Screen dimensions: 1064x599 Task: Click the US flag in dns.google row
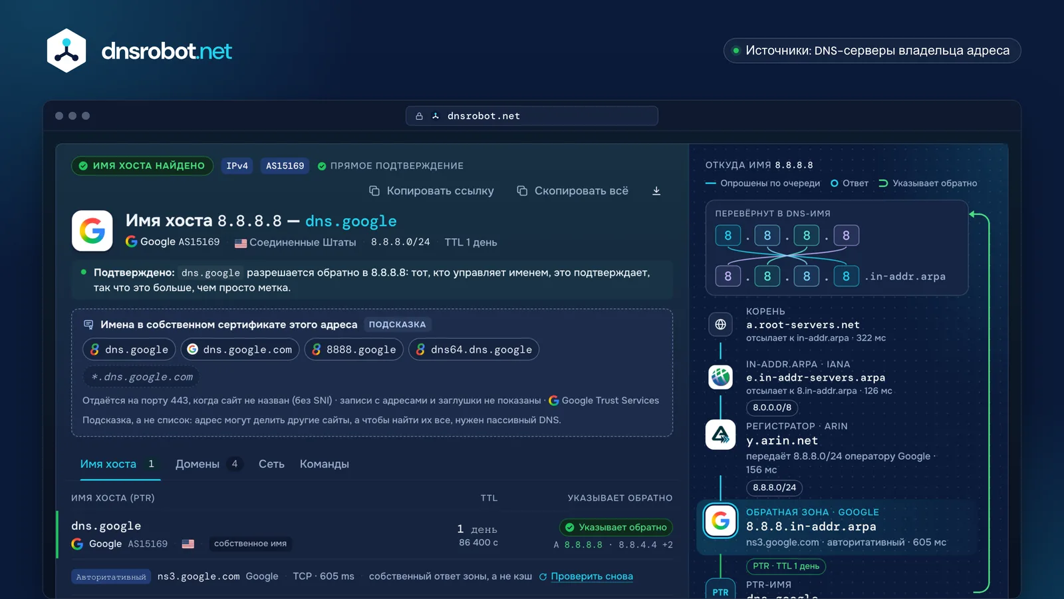click(x=188, y=544)
